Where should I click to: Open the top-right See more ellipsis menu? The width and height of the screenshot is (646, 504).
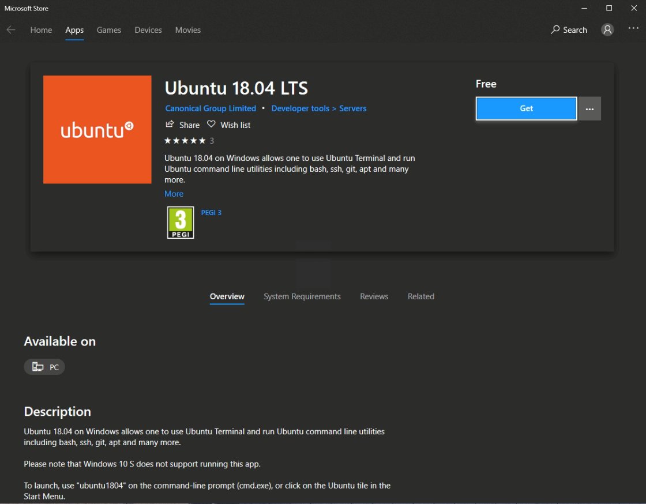[633, 28]
